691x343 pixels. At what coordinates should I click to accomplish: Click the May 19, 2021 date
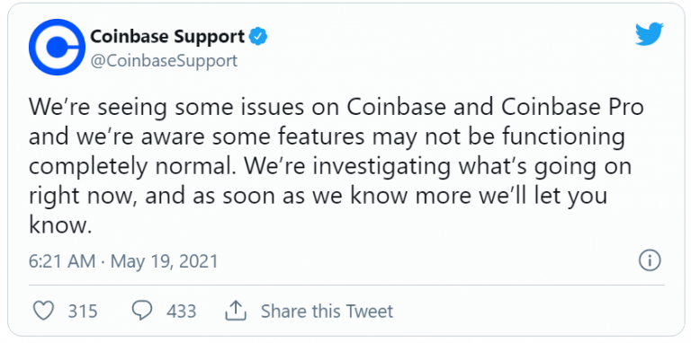coord(165,261)
